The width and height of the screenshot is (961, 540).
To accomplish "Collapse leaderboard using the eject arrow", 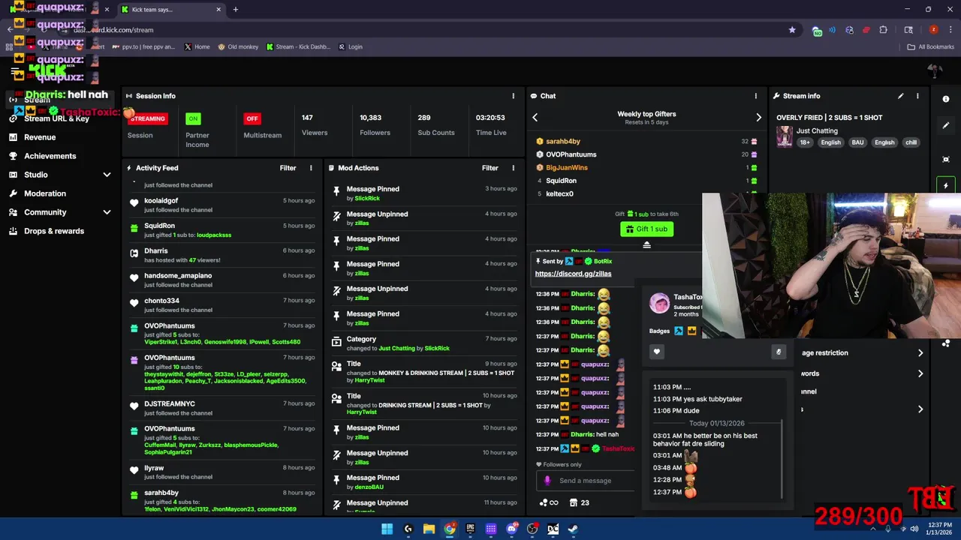I will (x=646, y=244).
